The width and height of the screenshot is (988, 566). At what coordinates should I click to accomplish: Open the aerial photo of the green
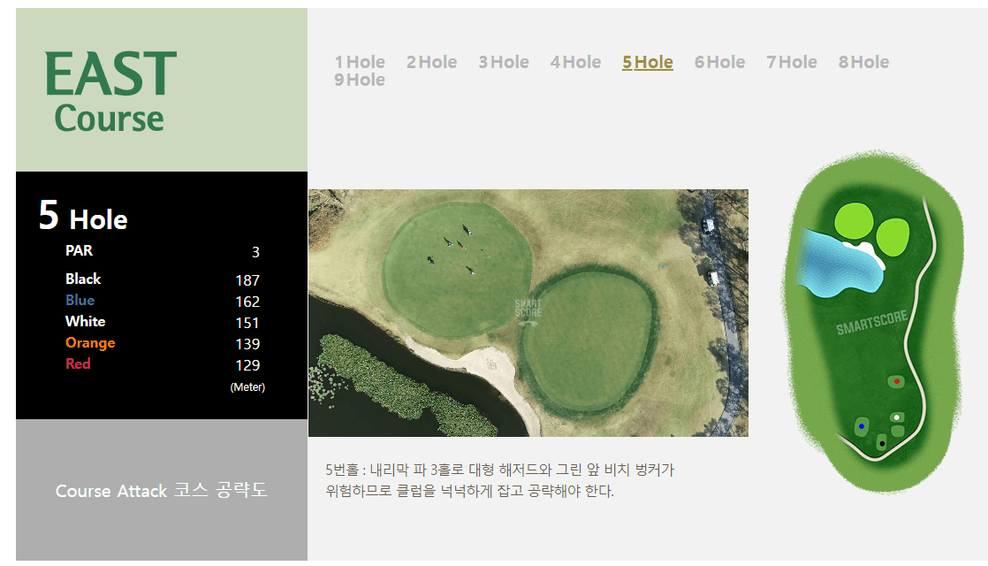[x=528, y=311]
